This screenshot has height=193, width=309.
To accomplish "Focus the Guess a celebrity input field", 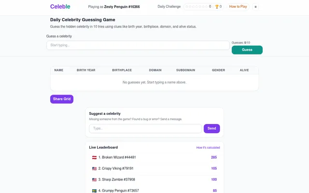I will [138, 45].
